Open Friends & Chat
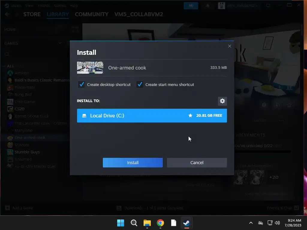307x230 pixels. click(x=282, y=208)
